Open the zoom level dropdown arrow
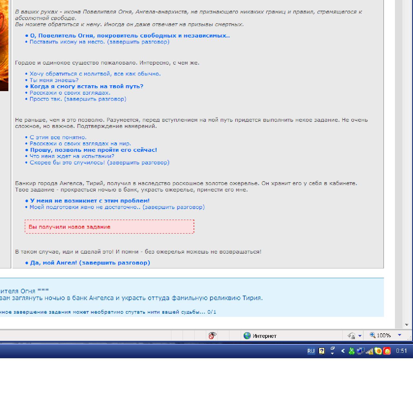Screen dimensions: 413x418 pos(399,335)
